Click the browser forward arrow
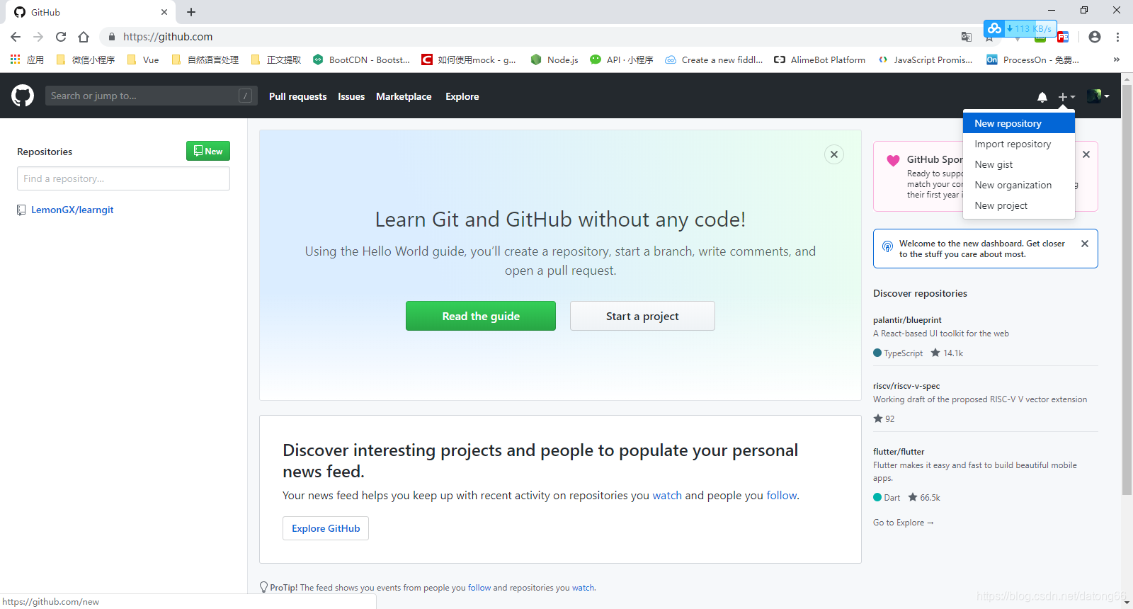Screen dimensions: 1133x609 pos(38,37)
